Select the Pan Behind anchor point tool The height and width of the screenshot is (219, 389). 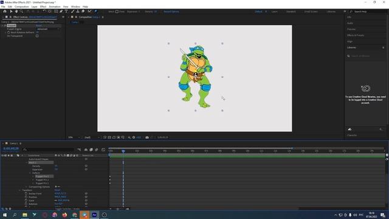click(x=50, y=12)
